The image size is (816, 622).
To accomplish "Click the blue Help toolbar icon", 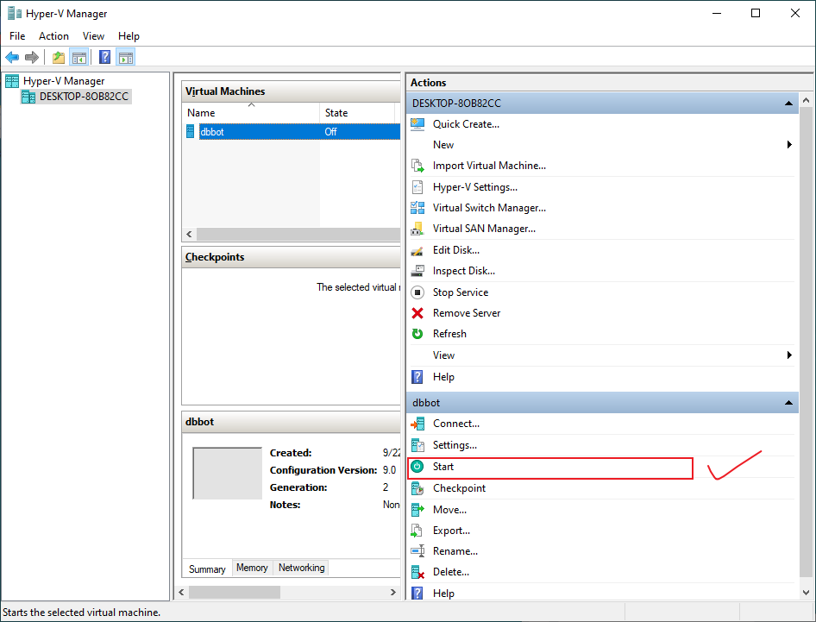I will 104,57.
